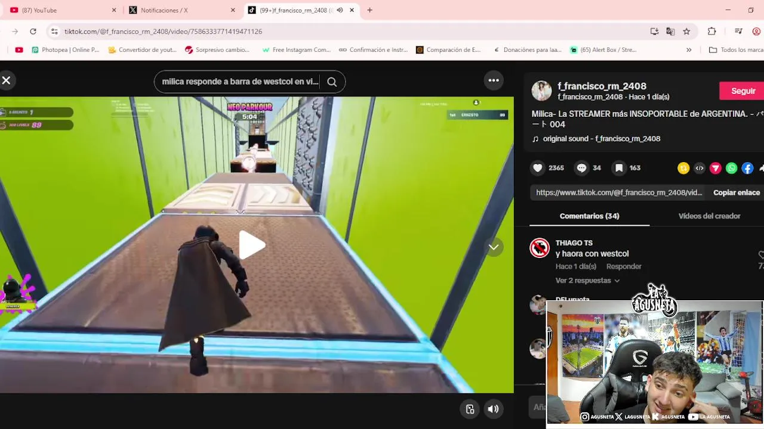Click Copiar enlace button
This screenshot has width=764, height=429.
click(737, 192)
